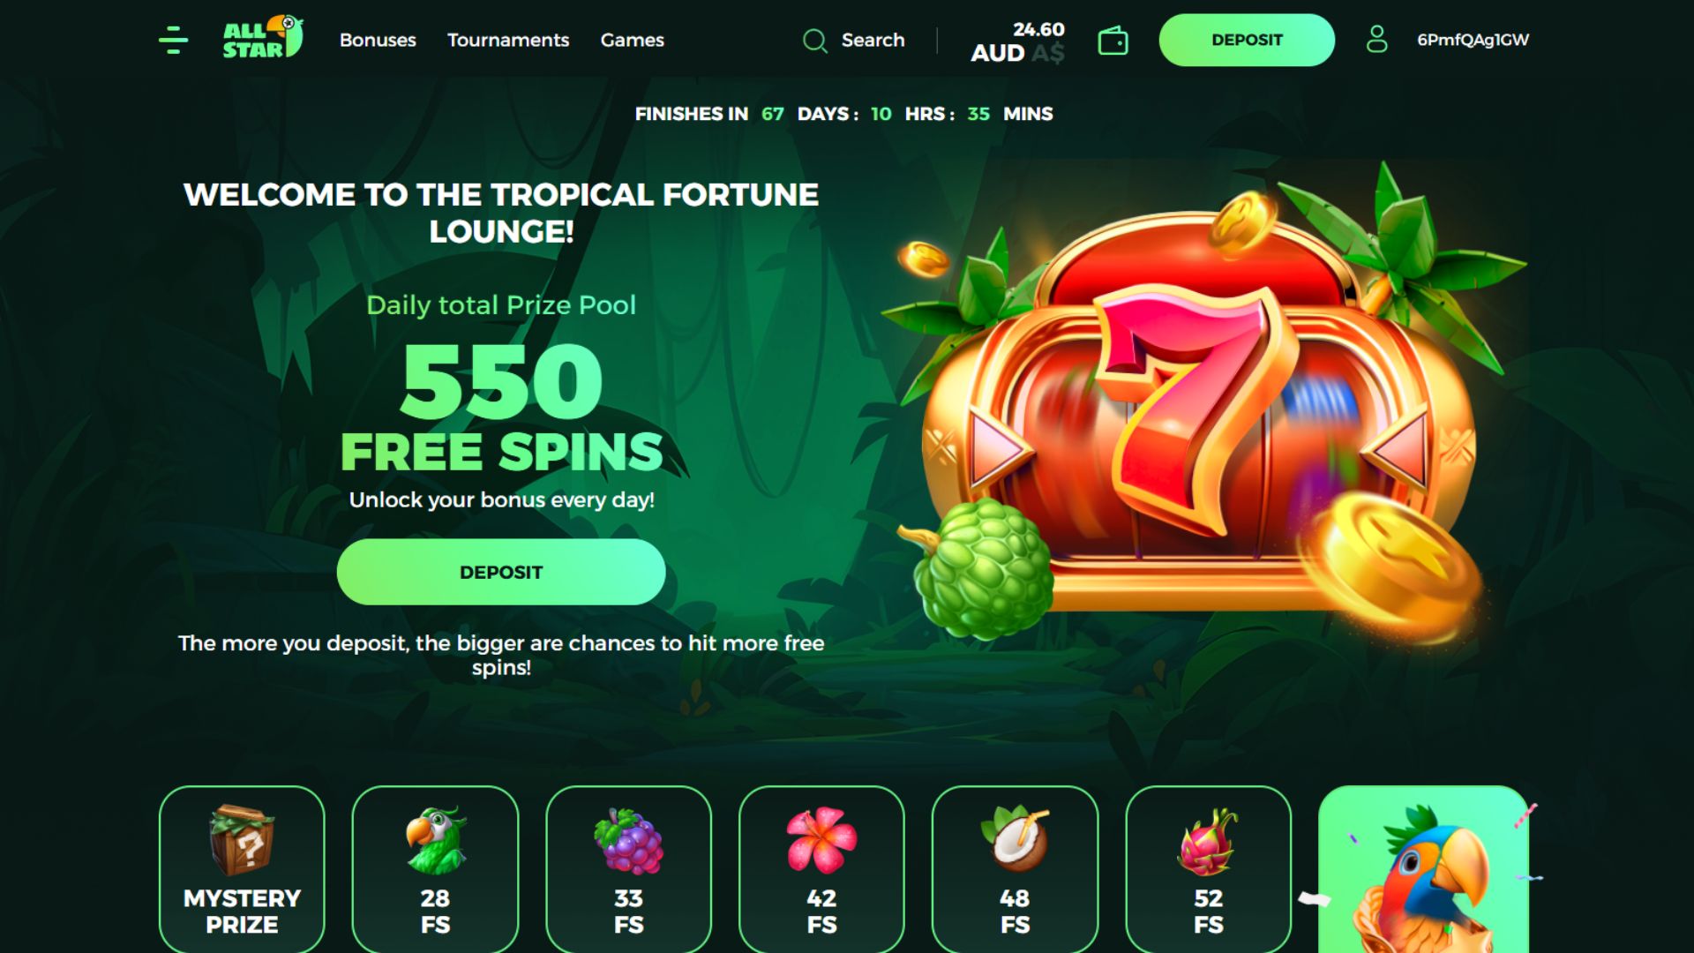Open the Tournaments menu item

coord(508,40)
